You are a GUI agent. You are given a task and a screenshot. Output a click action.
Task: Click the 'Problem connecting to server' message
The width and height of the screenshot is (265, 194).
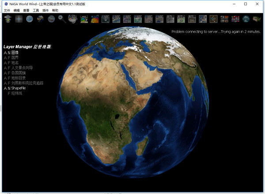coord(216,32)
